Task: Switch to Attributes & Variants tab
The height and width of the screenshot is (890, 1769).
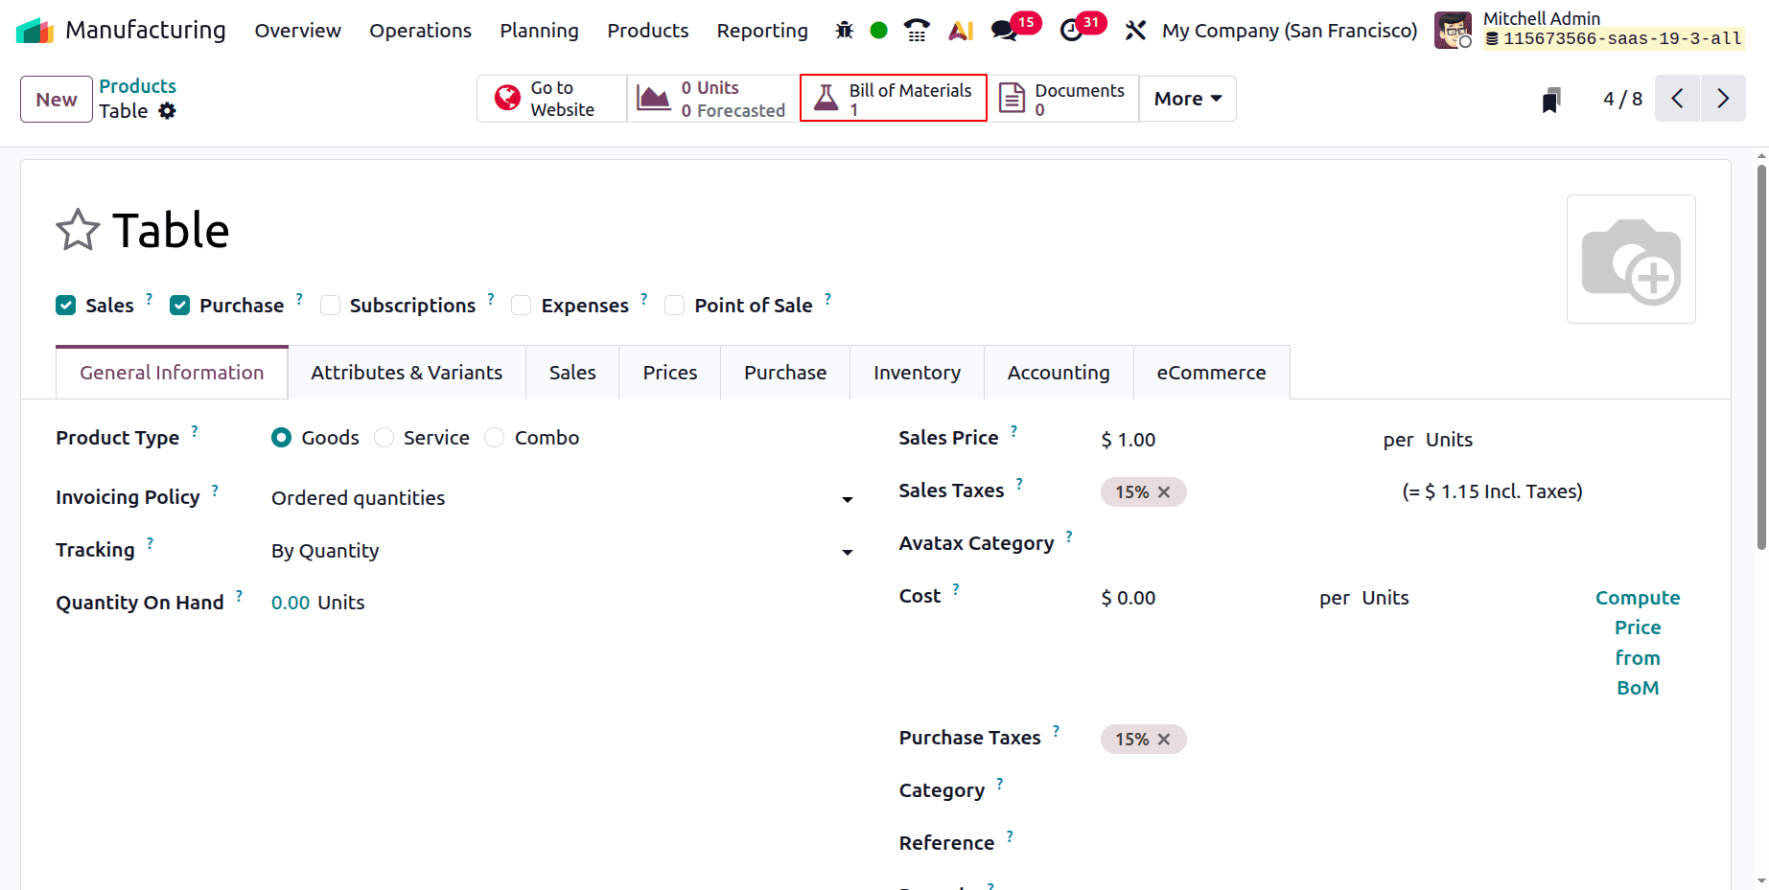Action: [x=407, y=373]
